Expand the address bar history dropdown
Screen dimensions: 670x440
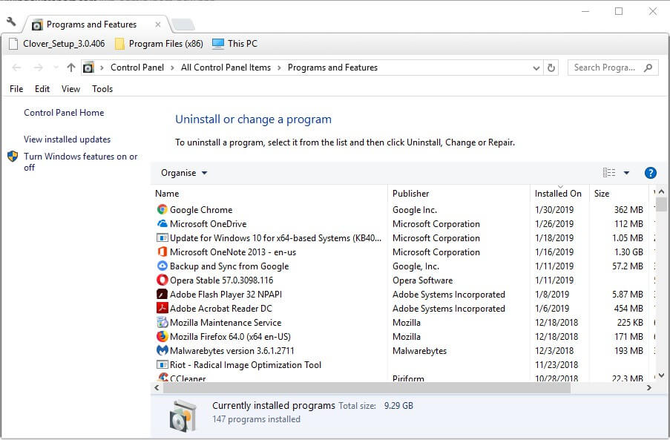click(x=536, y=68)
